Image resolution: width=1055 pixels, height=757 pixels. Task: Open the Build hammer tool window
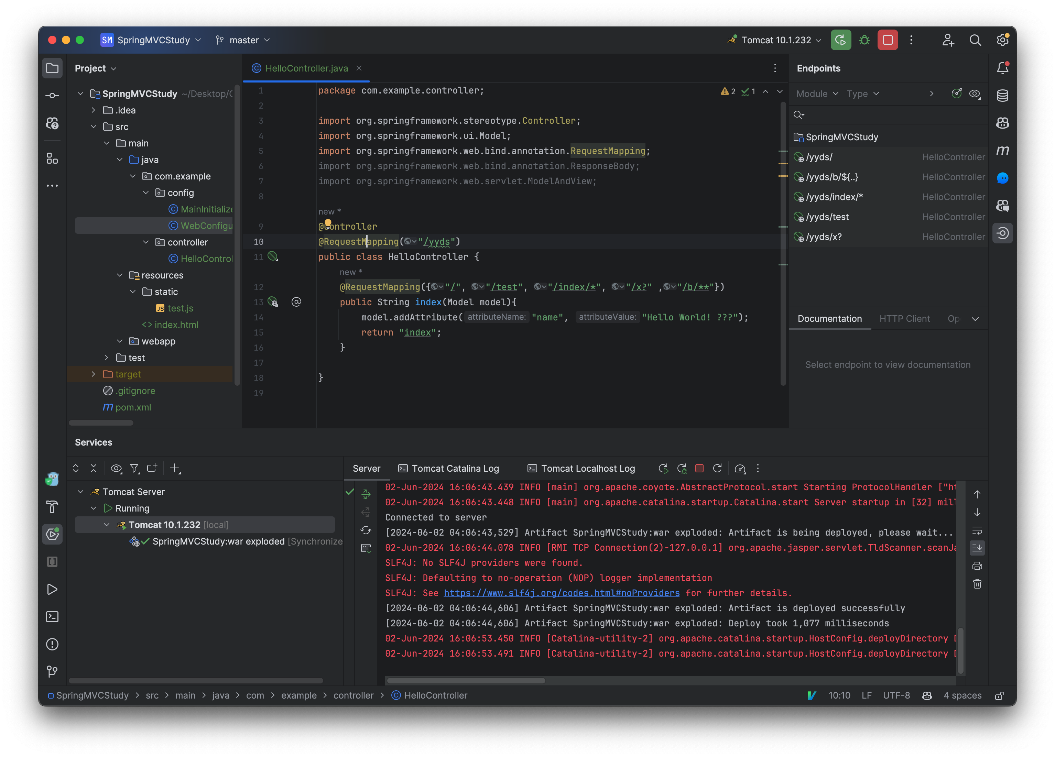coord(52,507)
